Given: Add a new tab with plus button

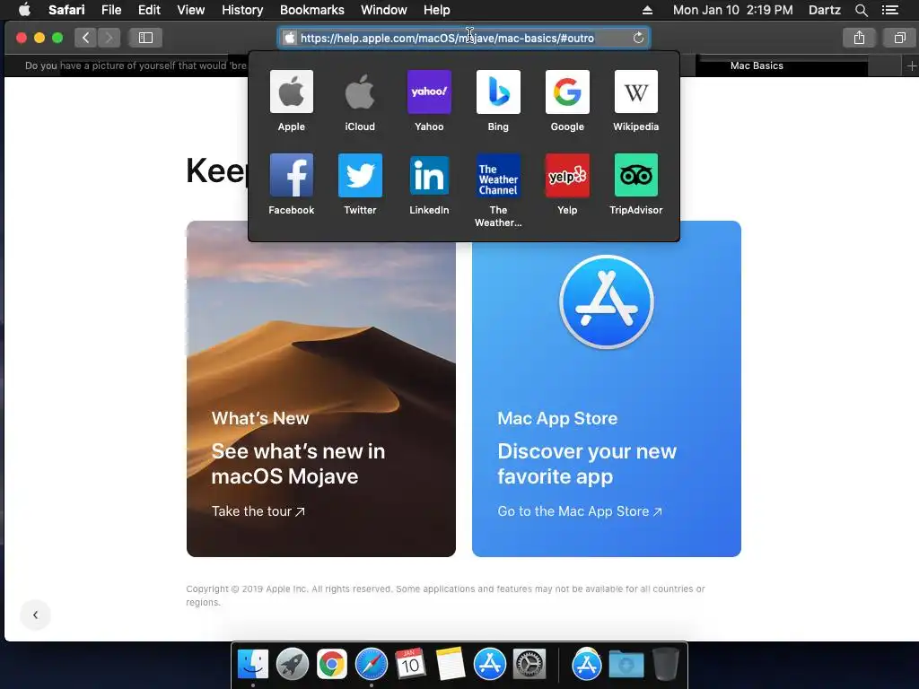Looking at the screenshot, I should [912, 65].
